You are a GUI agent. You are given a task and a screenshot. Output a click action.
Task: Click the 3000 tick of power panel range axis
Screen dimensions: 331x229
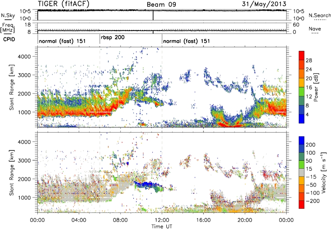(24, 75)
